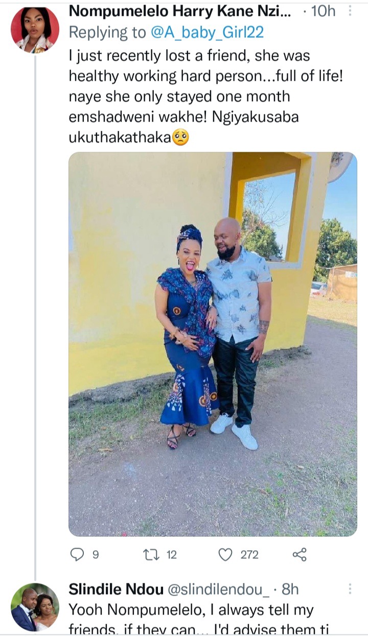The width and height of the screenshot is (368, 637).
Task: Open the couple photo in the tweet
Action: coord(213,344)
